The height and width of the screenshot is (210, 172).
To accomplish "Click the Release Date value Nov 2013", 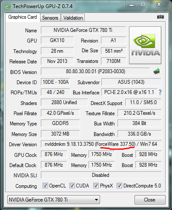I will tap(57, 61).
